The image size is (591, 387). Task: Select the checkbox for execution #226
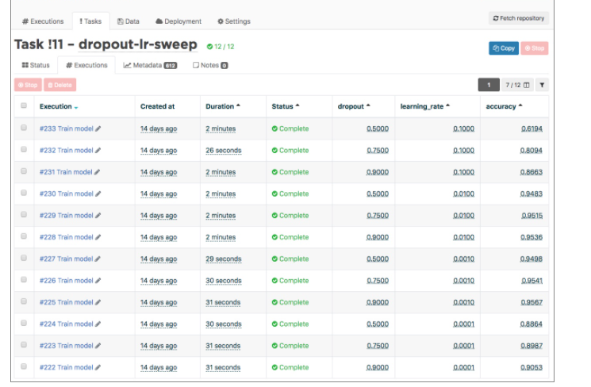pyautogui.click(x=24, y=280)
